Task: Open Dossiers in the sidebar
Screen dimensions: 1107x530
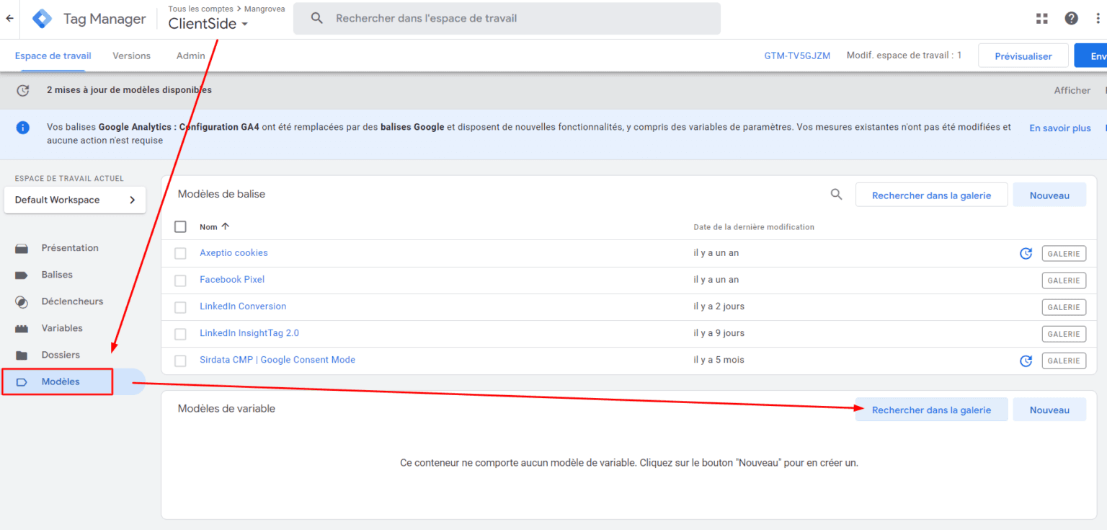Action: [61, 355]
